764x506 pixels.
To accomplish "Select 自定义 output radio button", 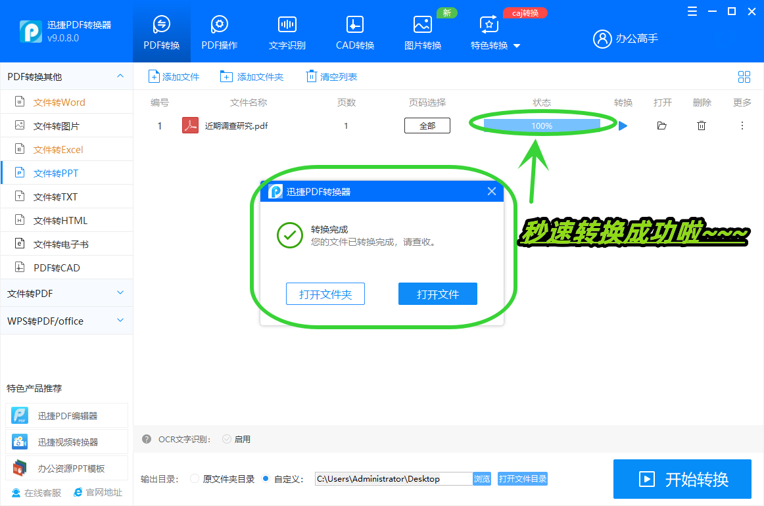I will click(266, 478).
